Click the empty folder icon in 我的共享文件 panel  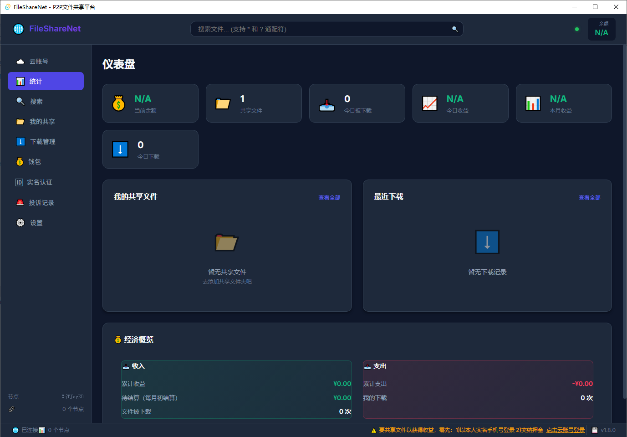coord(227,242)
